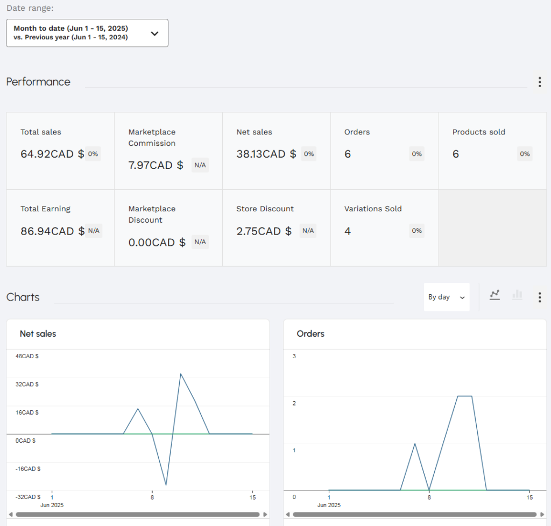551x526 pixels.
Task: Click the Store Discount card
Action: [x=276, y=228]
